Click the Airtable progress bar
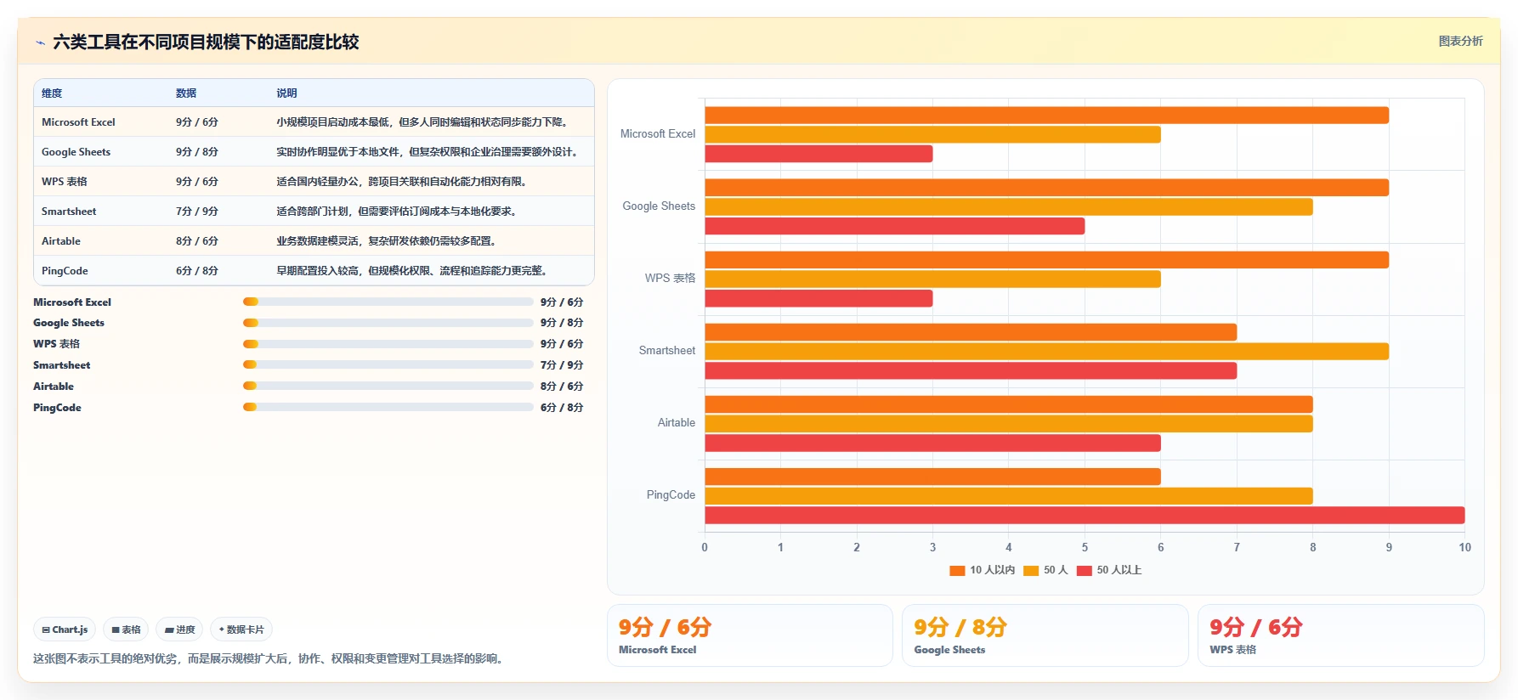Image resolution: width=1518 pixels, height=700 pixels. pos(388,386)
